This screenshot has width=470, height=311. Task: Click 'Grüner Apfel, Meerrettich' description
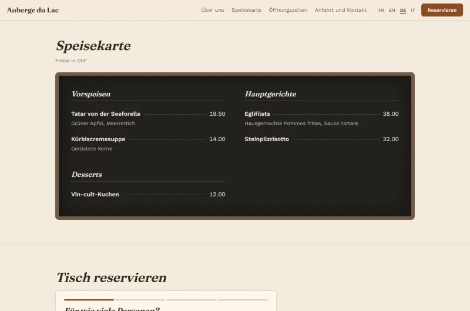tap(103, 123)
